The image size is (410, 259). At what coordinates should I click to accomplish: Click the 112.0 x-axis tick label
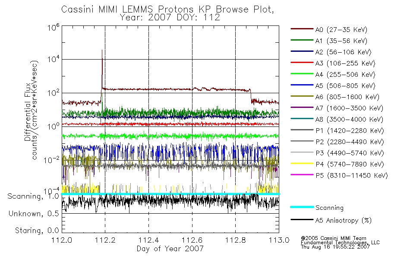(62, 240)
